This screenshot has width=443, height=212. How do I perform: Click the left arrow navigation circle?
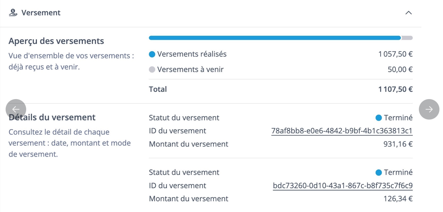16,109
